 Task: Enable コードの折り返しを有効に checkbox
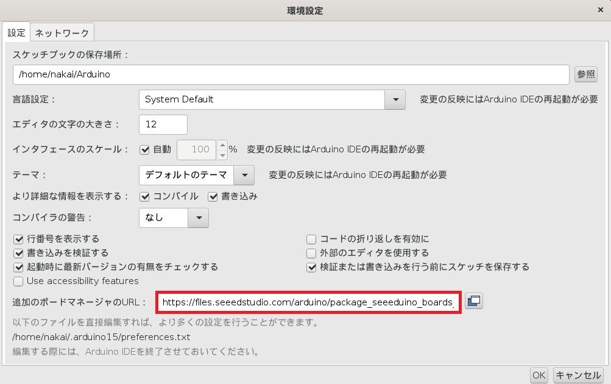pos(311,239)
